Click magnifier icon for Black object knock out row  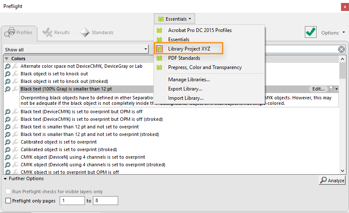coord(8,74)
